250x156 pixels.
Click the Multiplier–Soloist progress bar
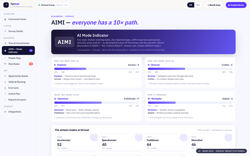click(x=190, y=103)
